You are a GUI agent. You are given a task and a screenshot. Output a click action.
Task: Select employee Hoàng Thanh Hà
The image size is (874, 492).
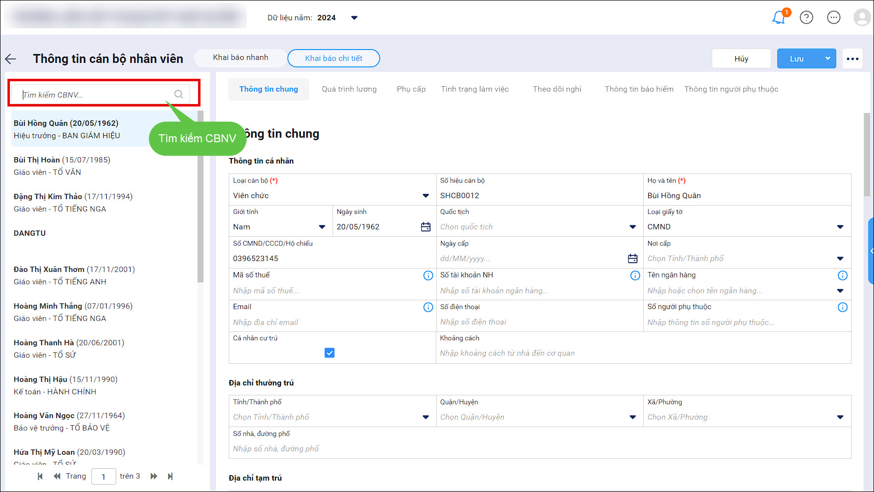[104, 349]
